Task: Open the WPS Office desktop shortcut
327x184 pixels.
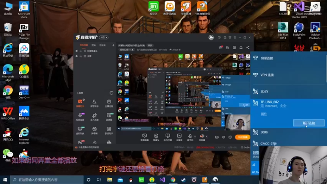Action: 8,113
